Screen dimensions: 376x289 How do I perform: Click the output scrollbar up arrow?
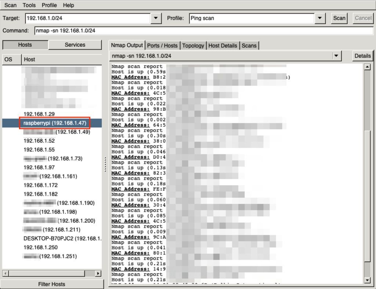pyautogui.click(x=367, y=67)
